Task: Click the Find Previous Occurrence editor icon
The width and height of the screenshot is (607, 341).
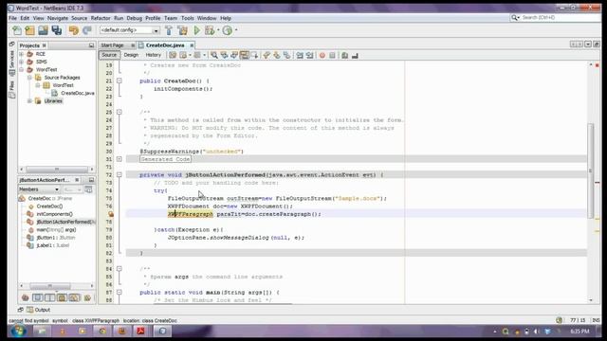Action: tap(224, 55)
